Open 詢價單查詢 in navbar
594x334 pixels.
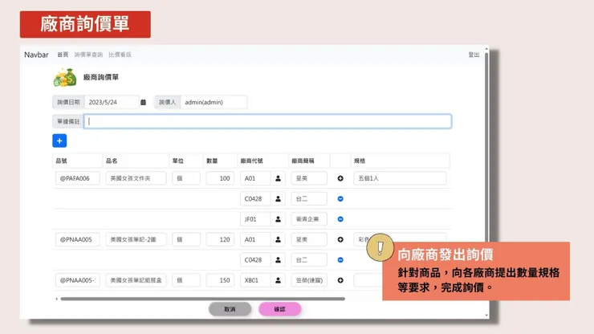click(88, 55)
